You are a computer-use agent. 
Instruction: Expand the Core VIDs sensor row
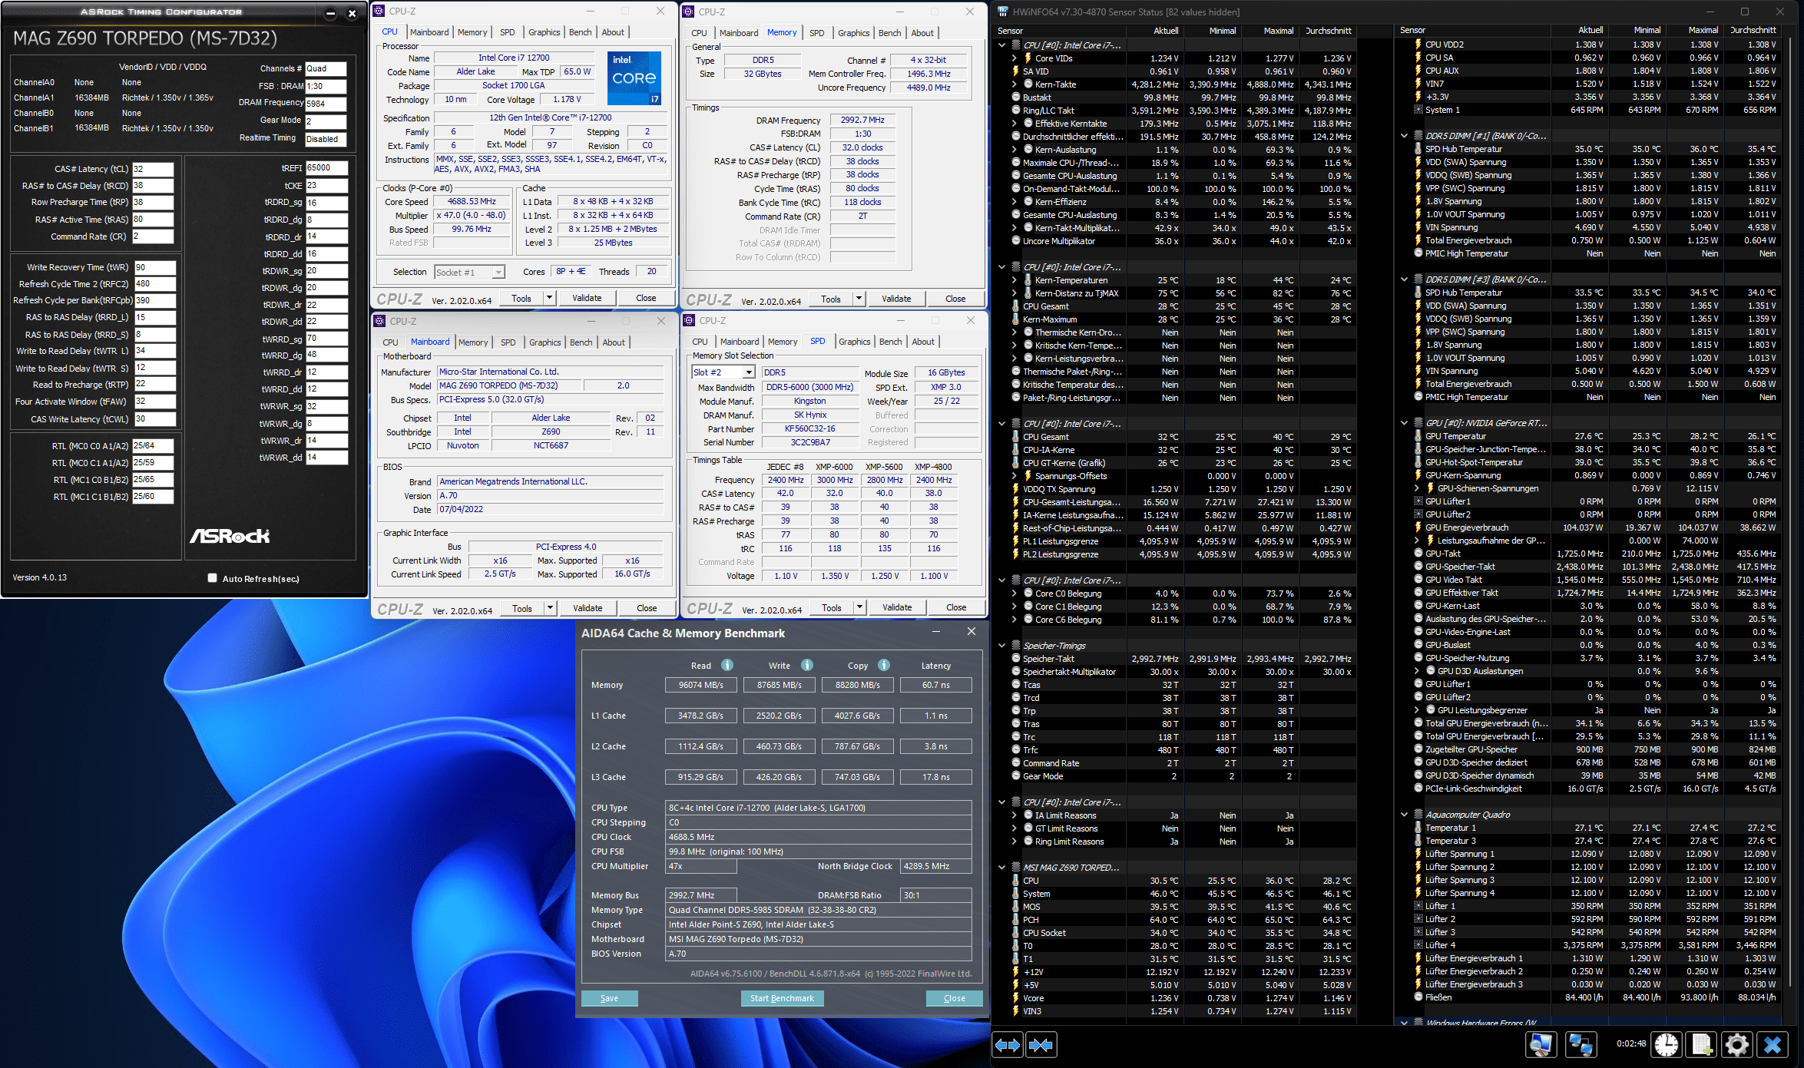pos(1014,58)
